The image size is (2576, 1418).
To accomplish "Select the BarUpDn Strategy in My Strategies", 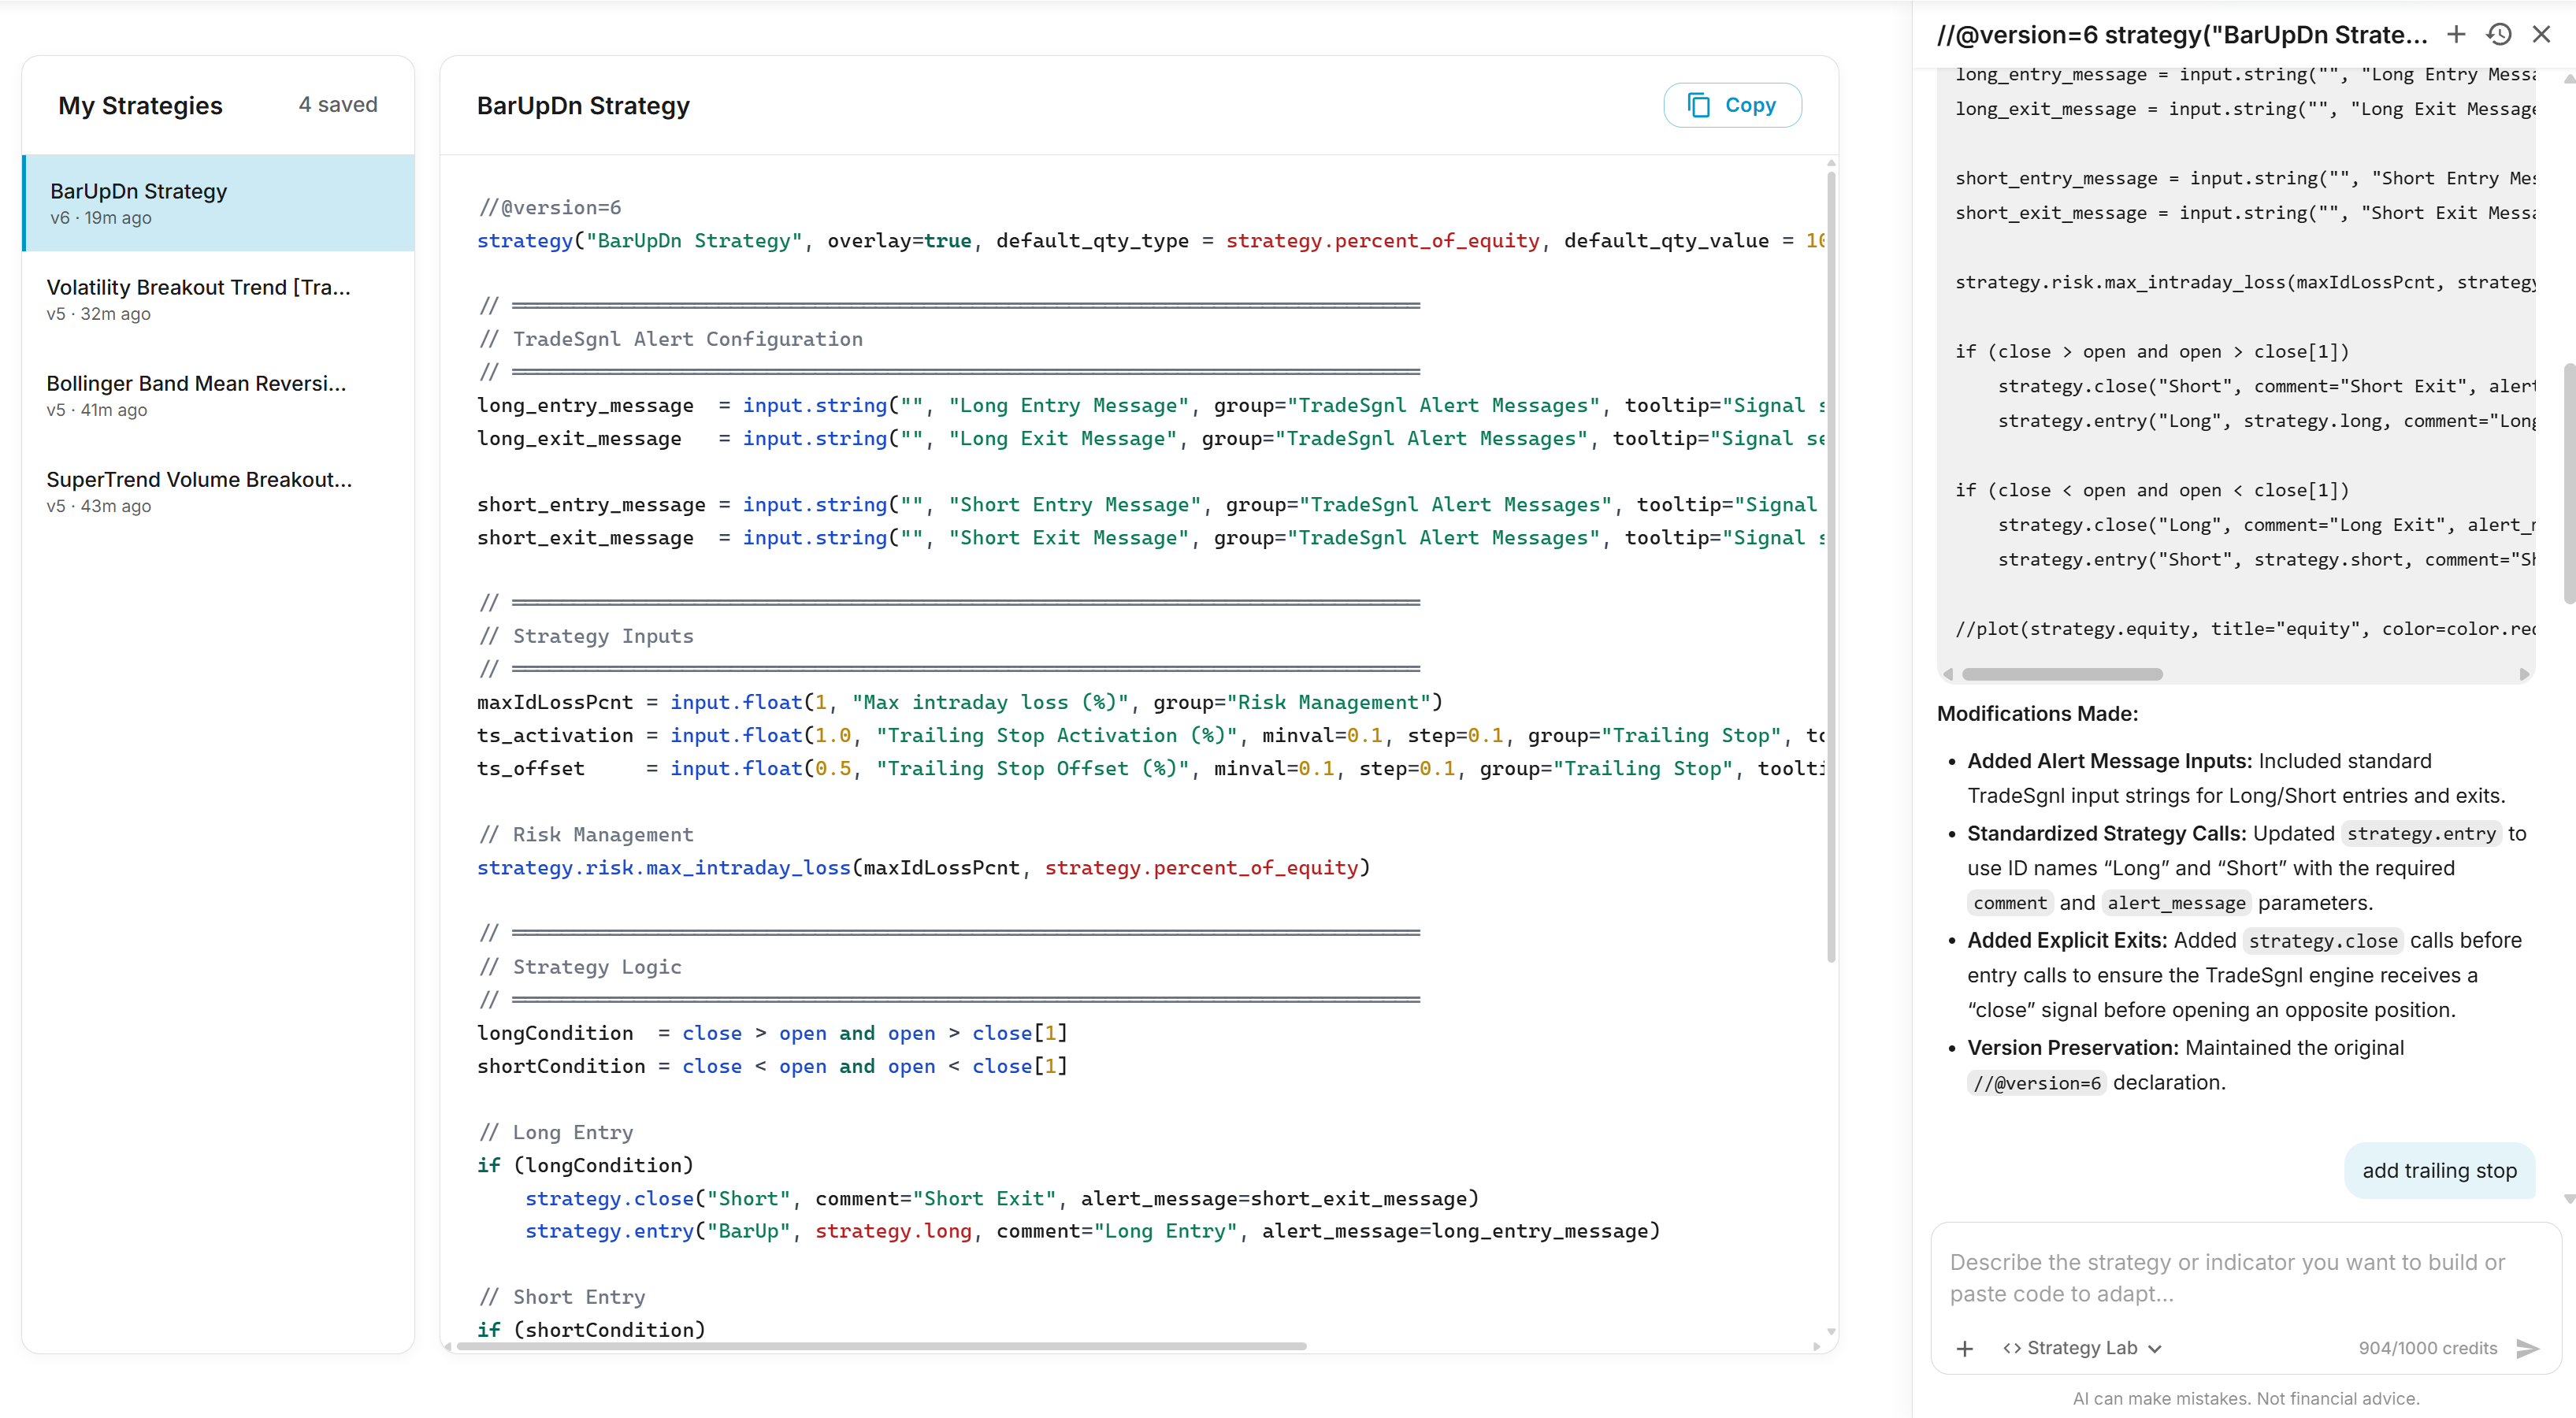I will [217, 202].
